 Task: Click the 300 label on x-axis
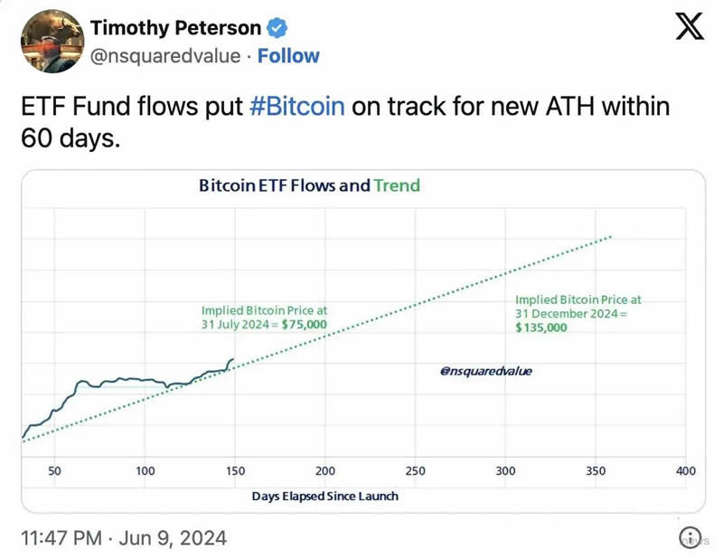point(505,471)
